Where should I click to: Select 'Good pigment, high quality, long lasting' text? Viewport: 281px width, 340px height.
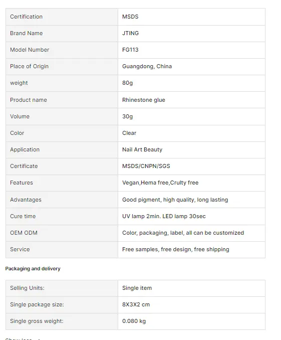click(175, 200)
